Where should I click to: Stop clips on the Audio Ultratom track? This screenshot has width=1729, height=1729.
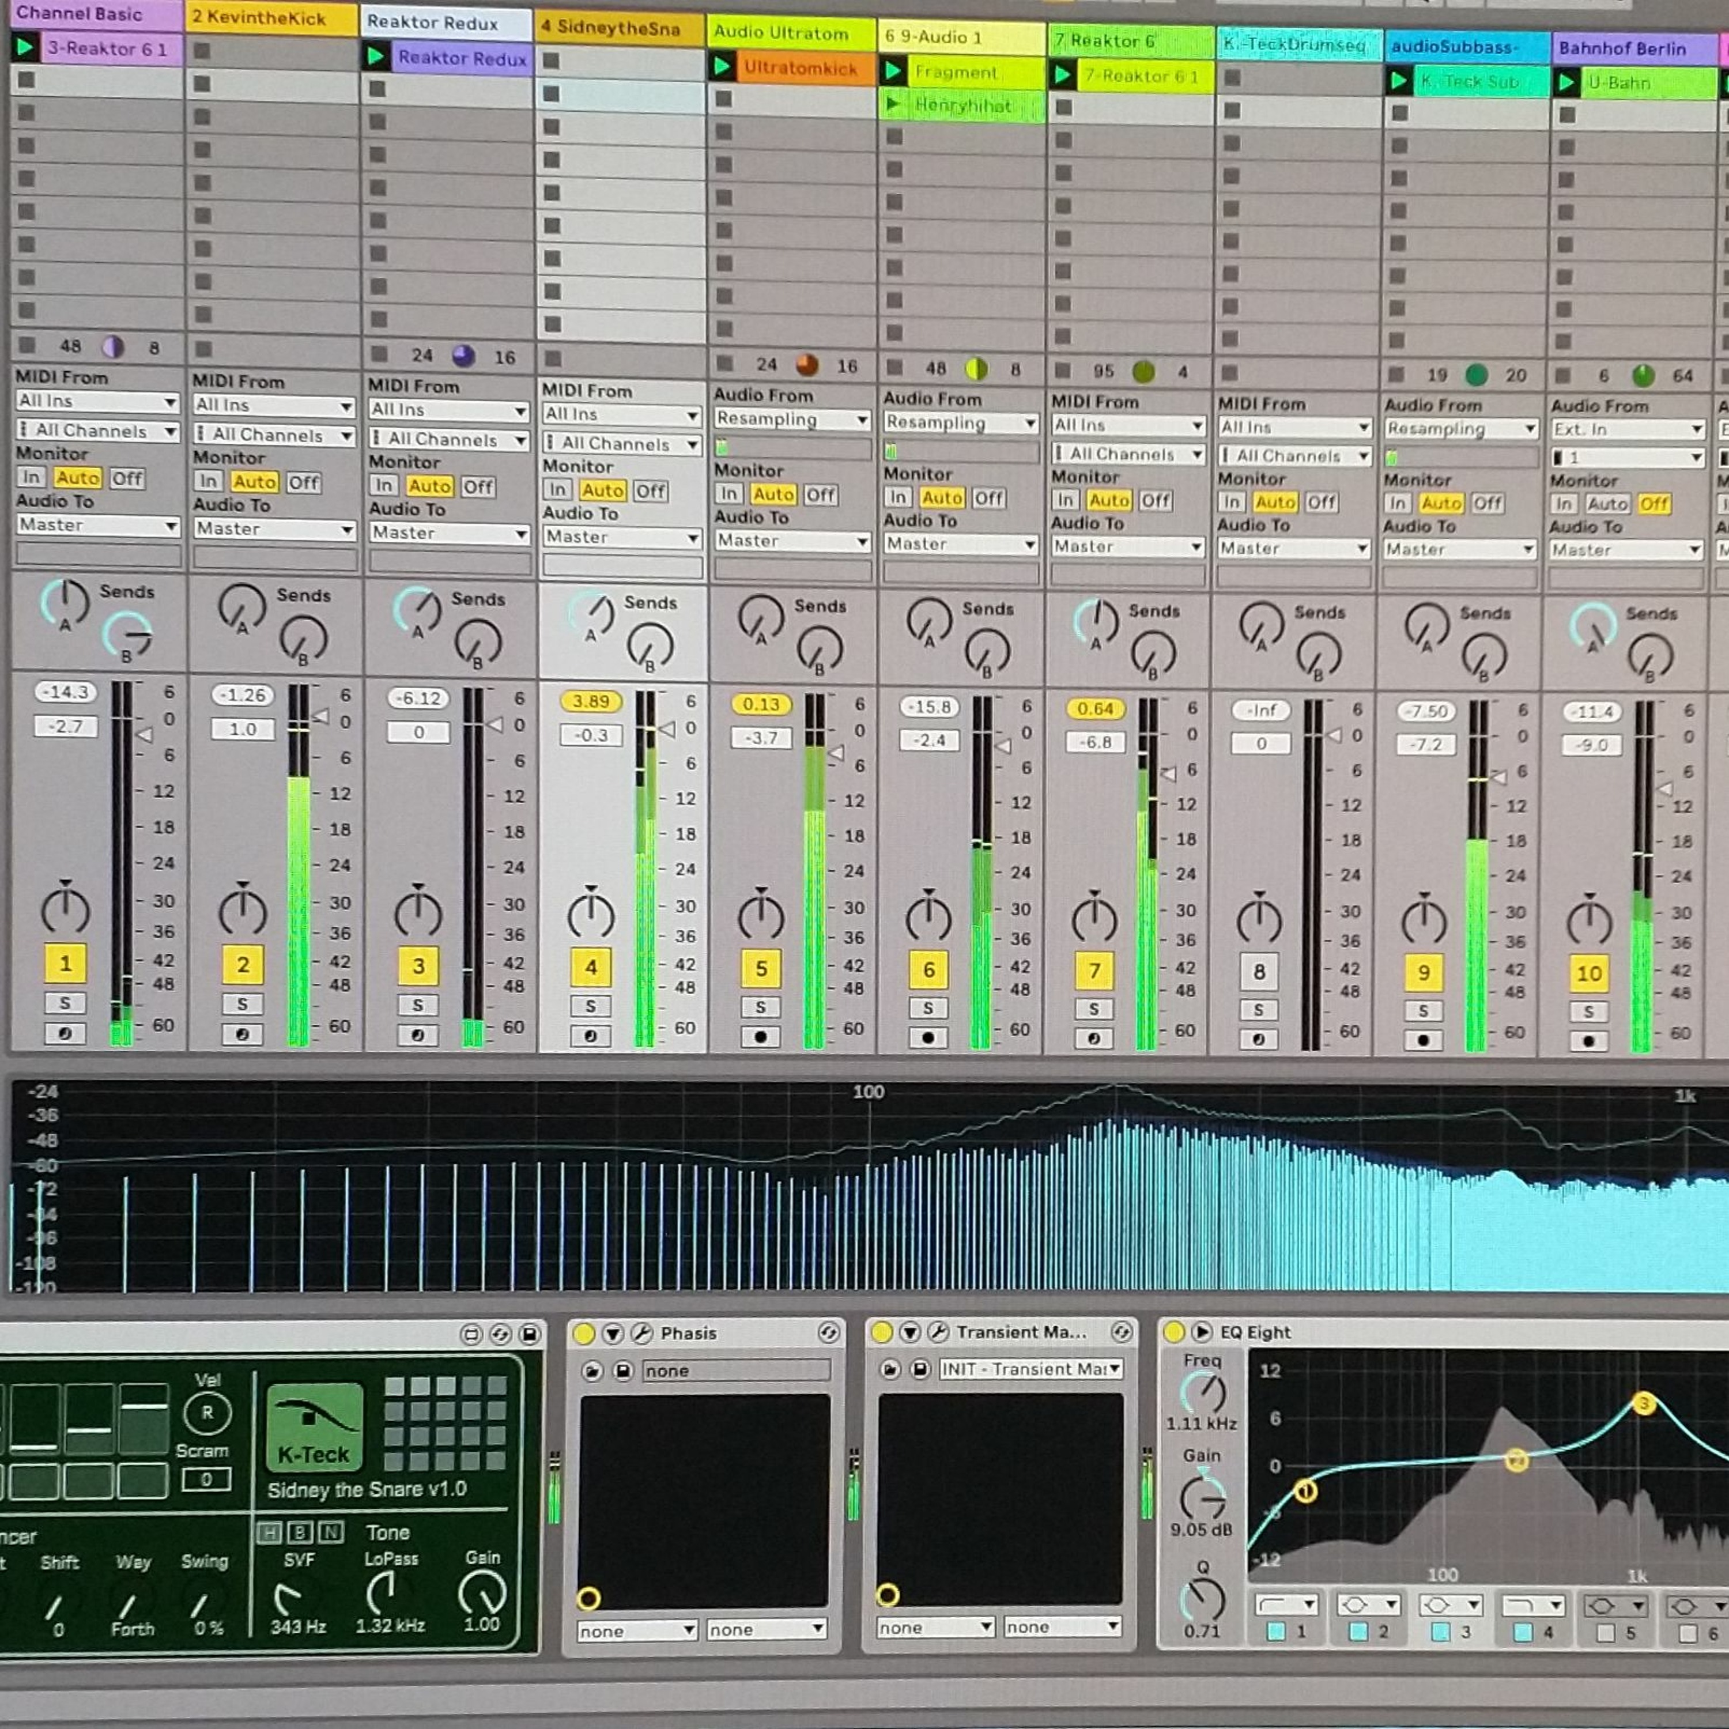(x=724, y=363)
